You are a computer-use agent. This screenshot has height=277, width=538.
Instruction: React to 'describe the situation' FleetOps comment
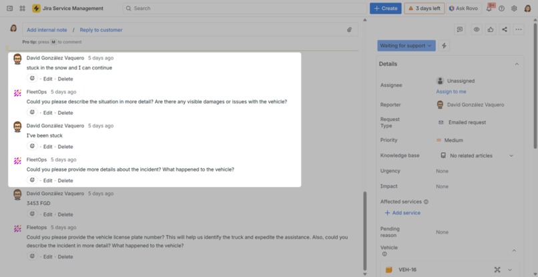[x=32, y=112]
